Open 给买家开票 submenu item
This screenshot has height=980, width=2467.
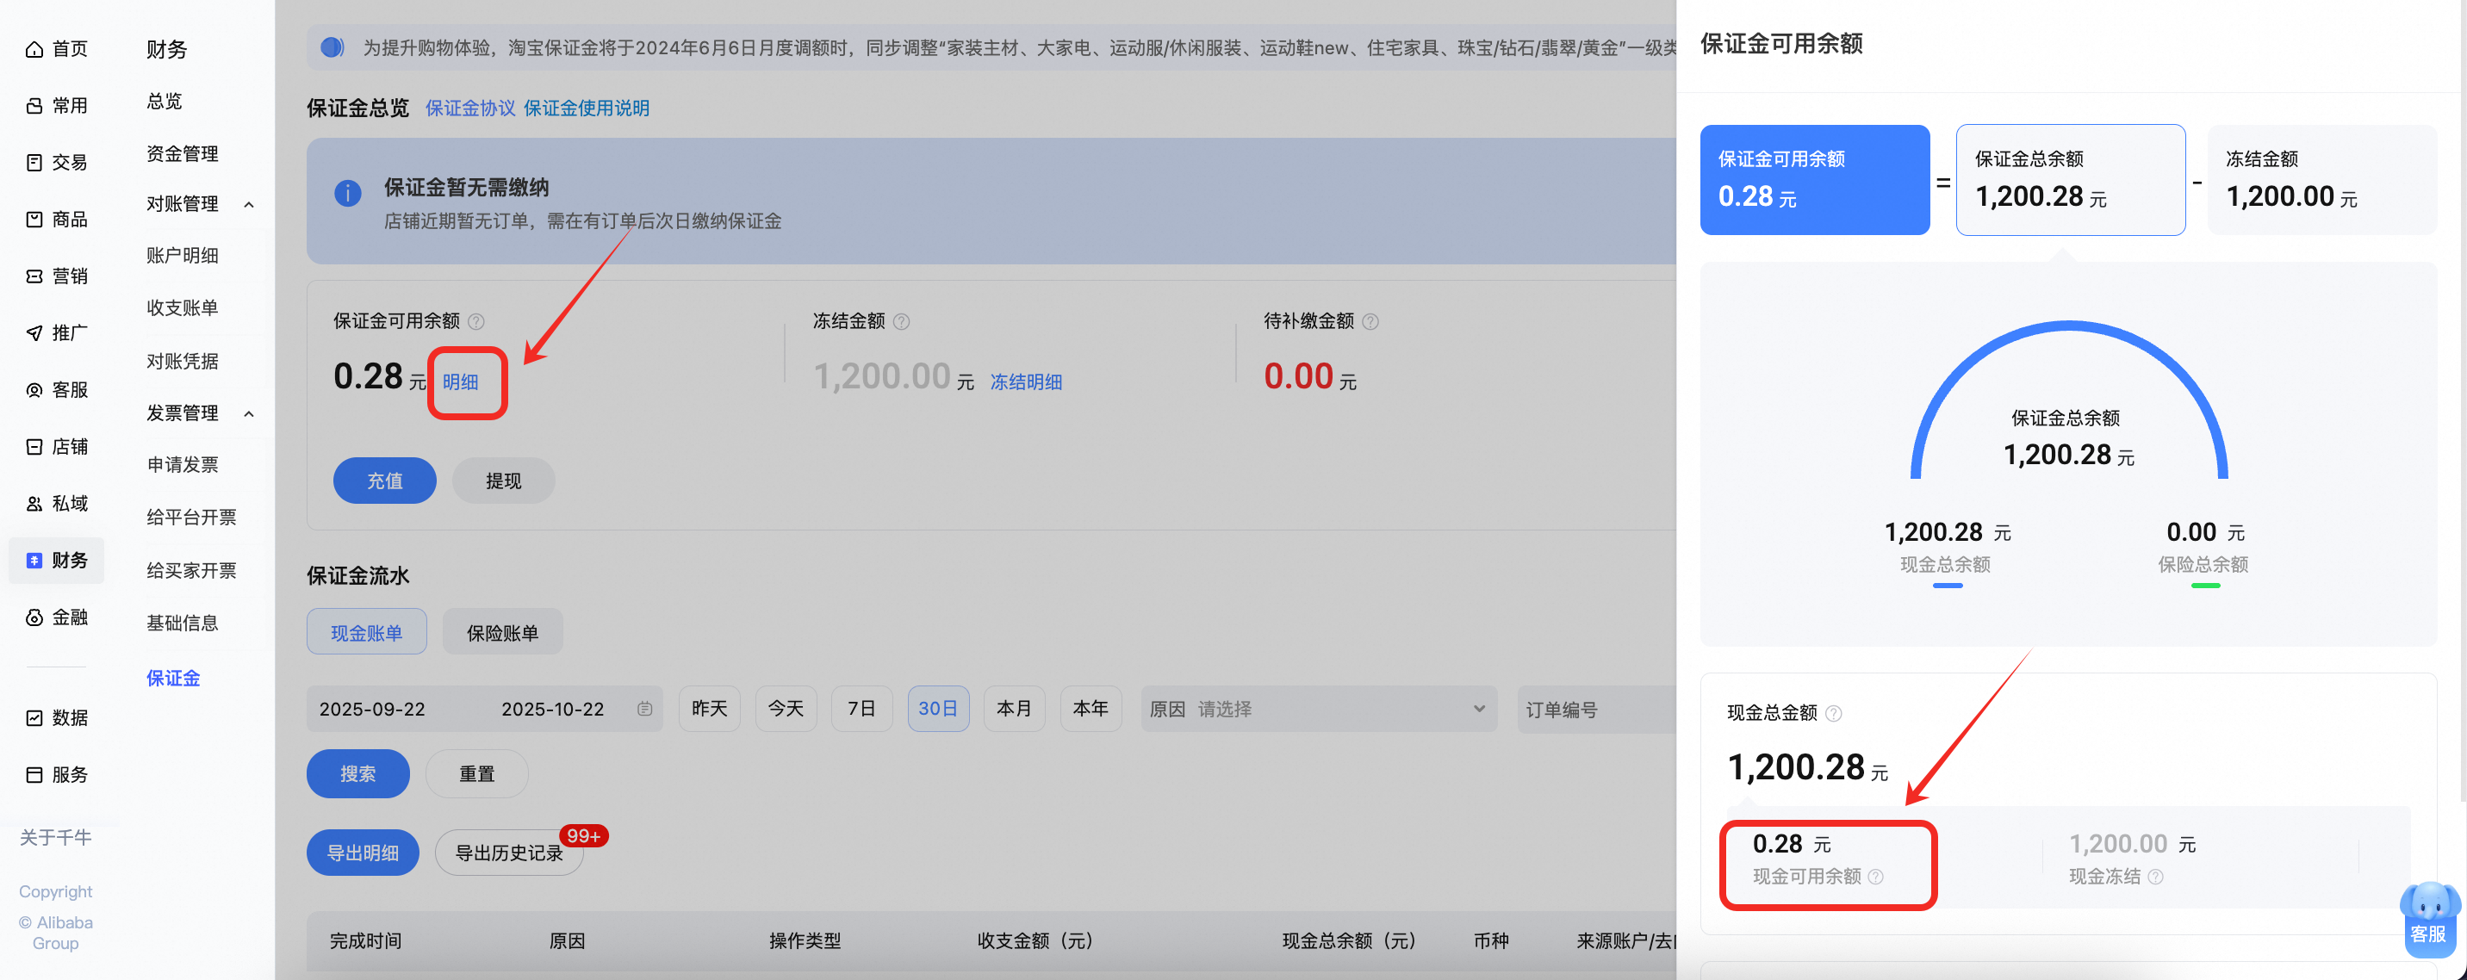(x=191, y=571)
